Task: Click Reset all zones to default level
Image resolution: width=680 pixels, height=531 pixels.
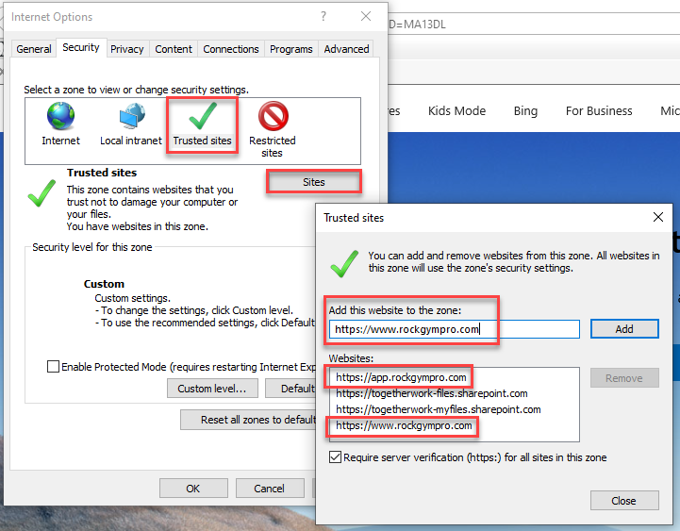Action: point(248,420)
